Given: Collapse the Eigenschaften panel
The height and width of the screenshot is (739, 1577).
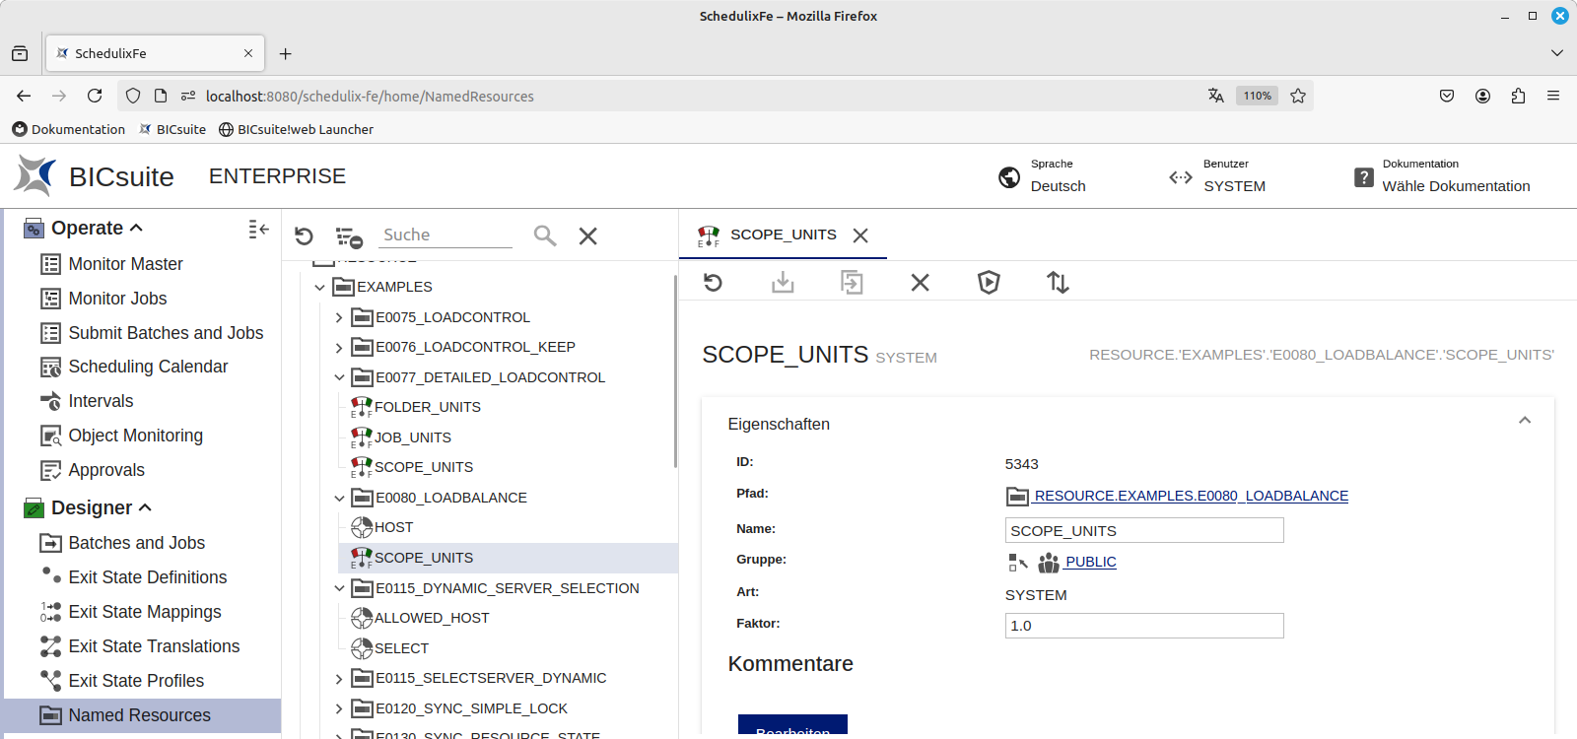Looking at the screenshot, I should (1525, 421).
